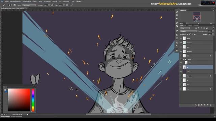The image size is (216, 121).
Task: Filter layers by pixel layers icon
Action: [196, 28]
